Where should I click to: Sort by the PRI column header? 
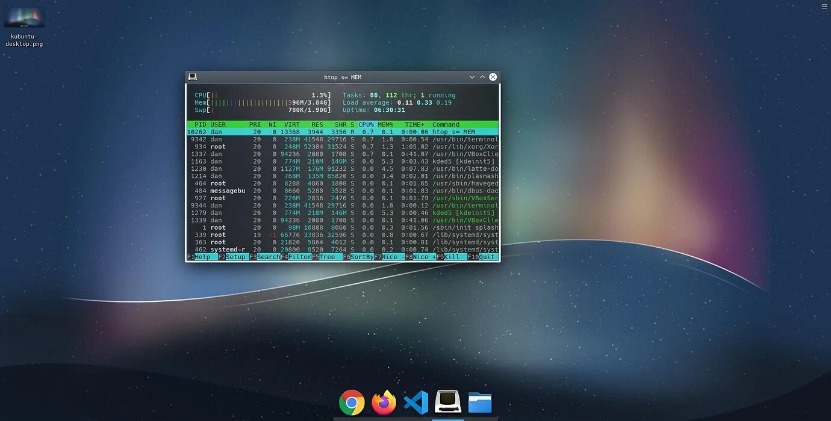(255, 124)
